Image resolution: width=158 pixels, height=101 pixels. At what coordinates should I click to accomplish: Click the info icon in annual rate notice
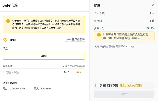99,35
